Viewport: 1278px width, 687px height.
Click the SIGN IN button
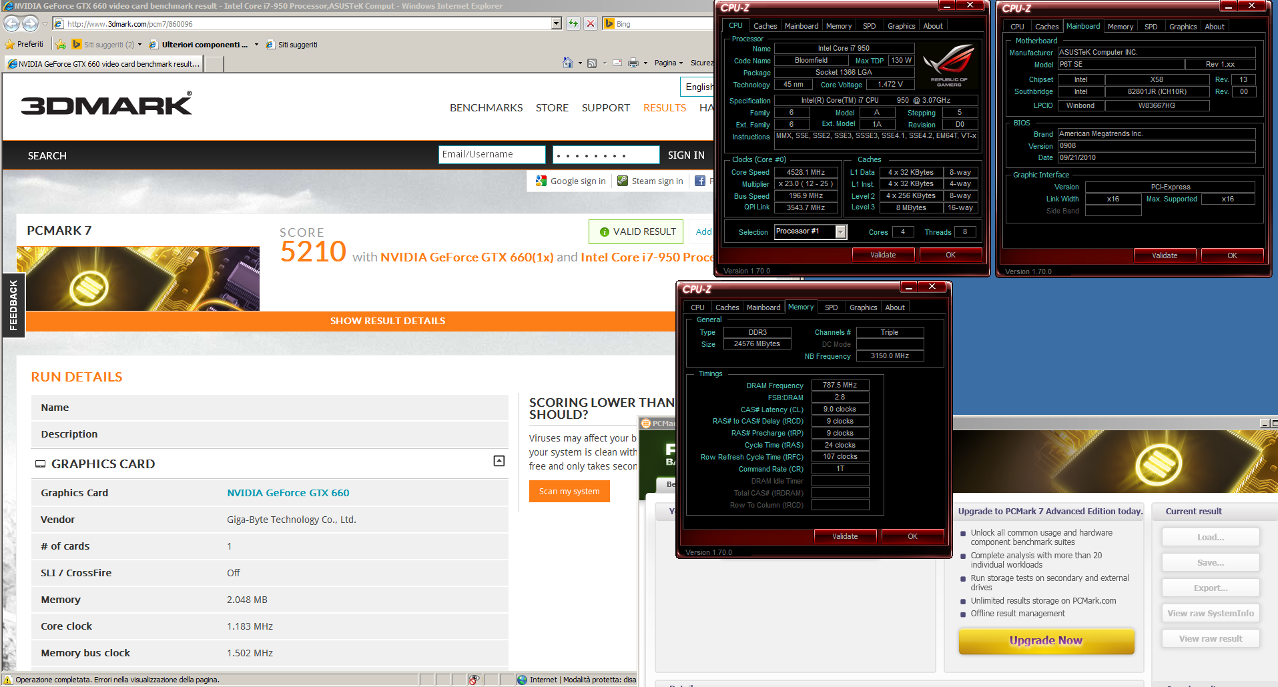686,155
